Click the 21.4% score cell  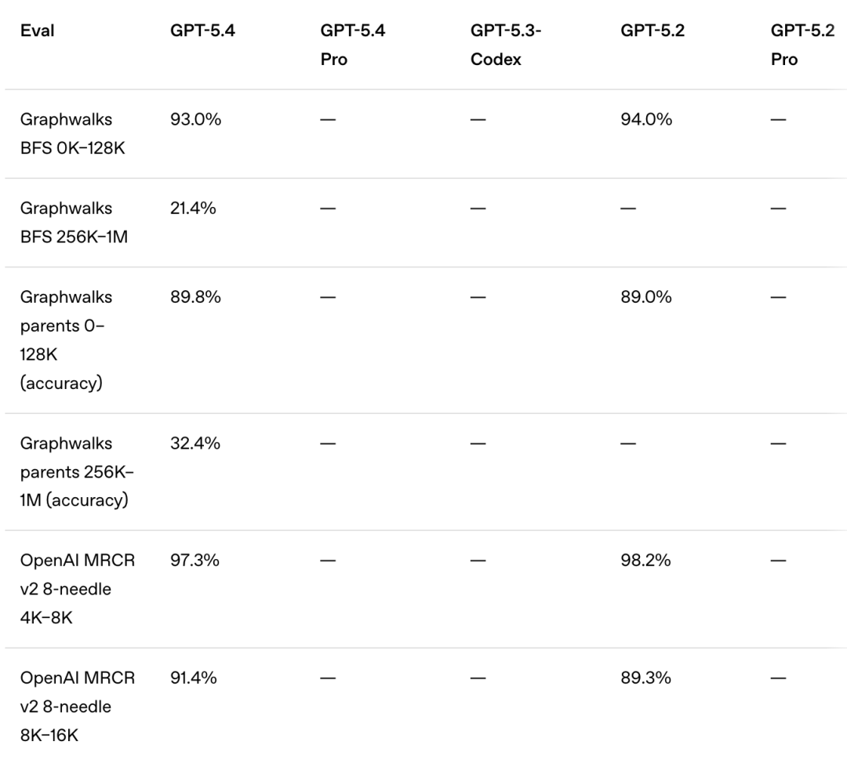(194, 209)
